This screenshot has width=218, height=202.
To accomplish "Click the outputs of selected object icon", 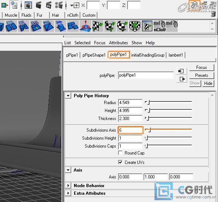I will click(5, 5).
